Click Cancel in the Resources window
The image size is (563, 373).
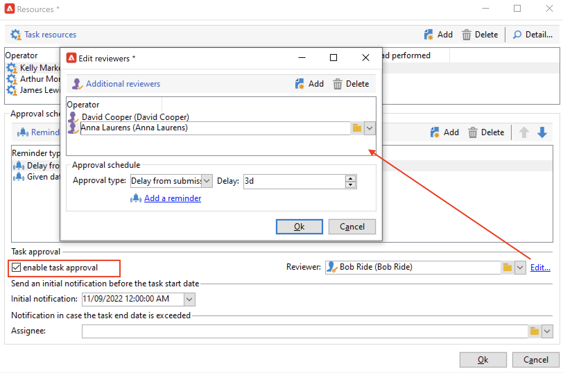pos(536,360)
